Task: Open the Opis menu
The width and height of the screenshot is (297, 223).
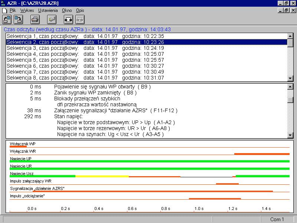Action: point(80,10)
